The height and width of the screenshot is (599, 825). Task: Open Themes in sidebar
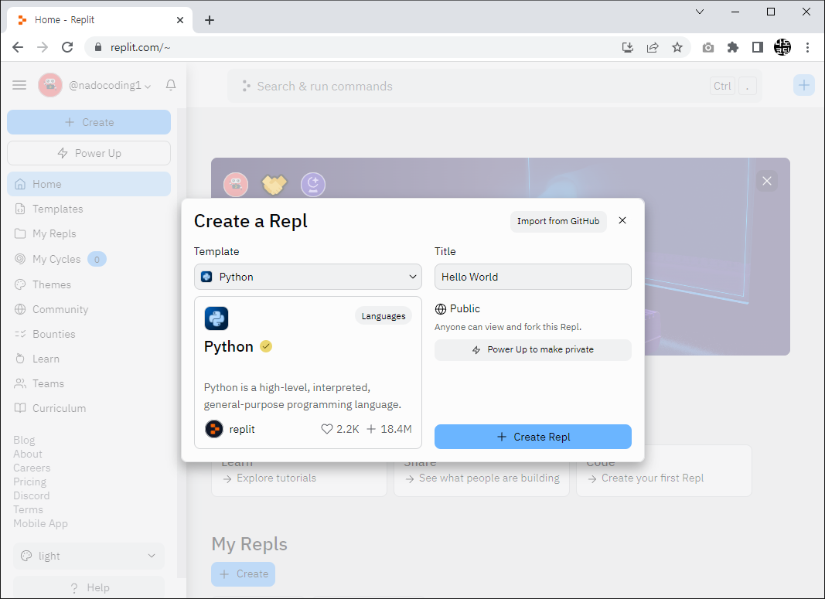[89, 284]
